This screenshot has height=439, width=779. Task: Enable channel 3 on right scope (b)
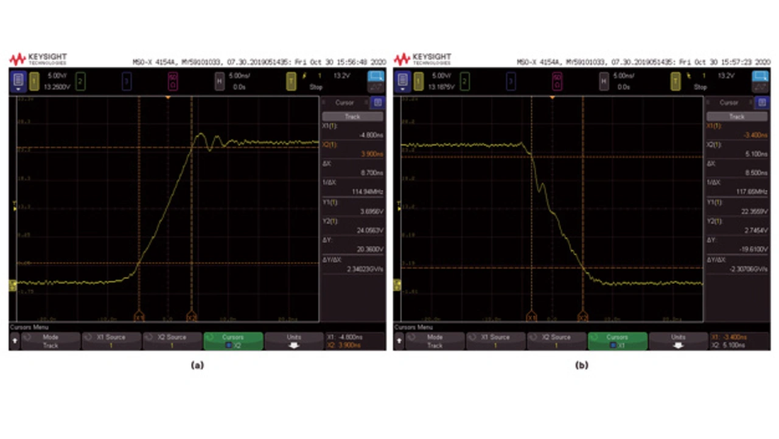pyautogui.click(x=511, y=80)
